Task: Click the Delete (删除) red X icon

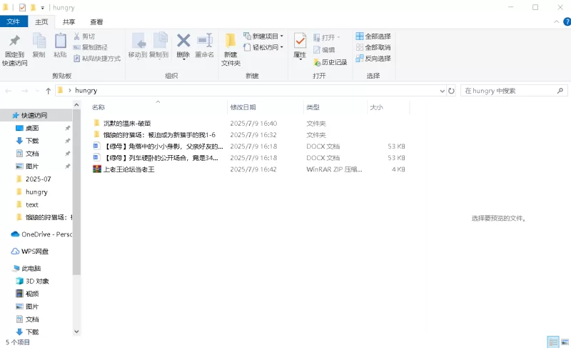Action: tap(183, 41)
